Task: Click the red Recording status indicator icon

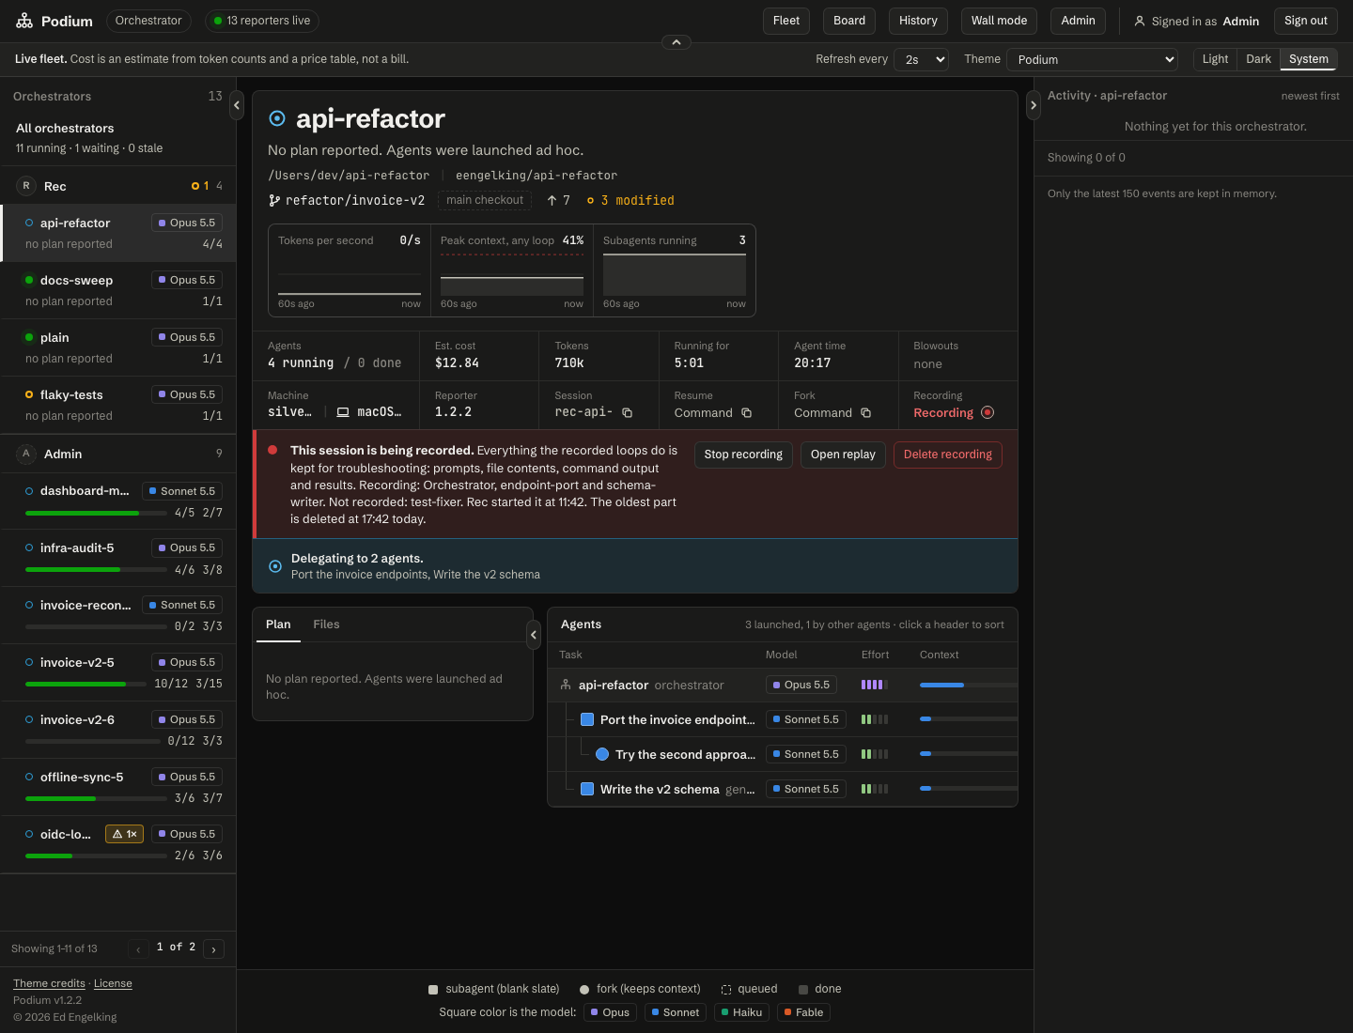Action: coord(988,412)
